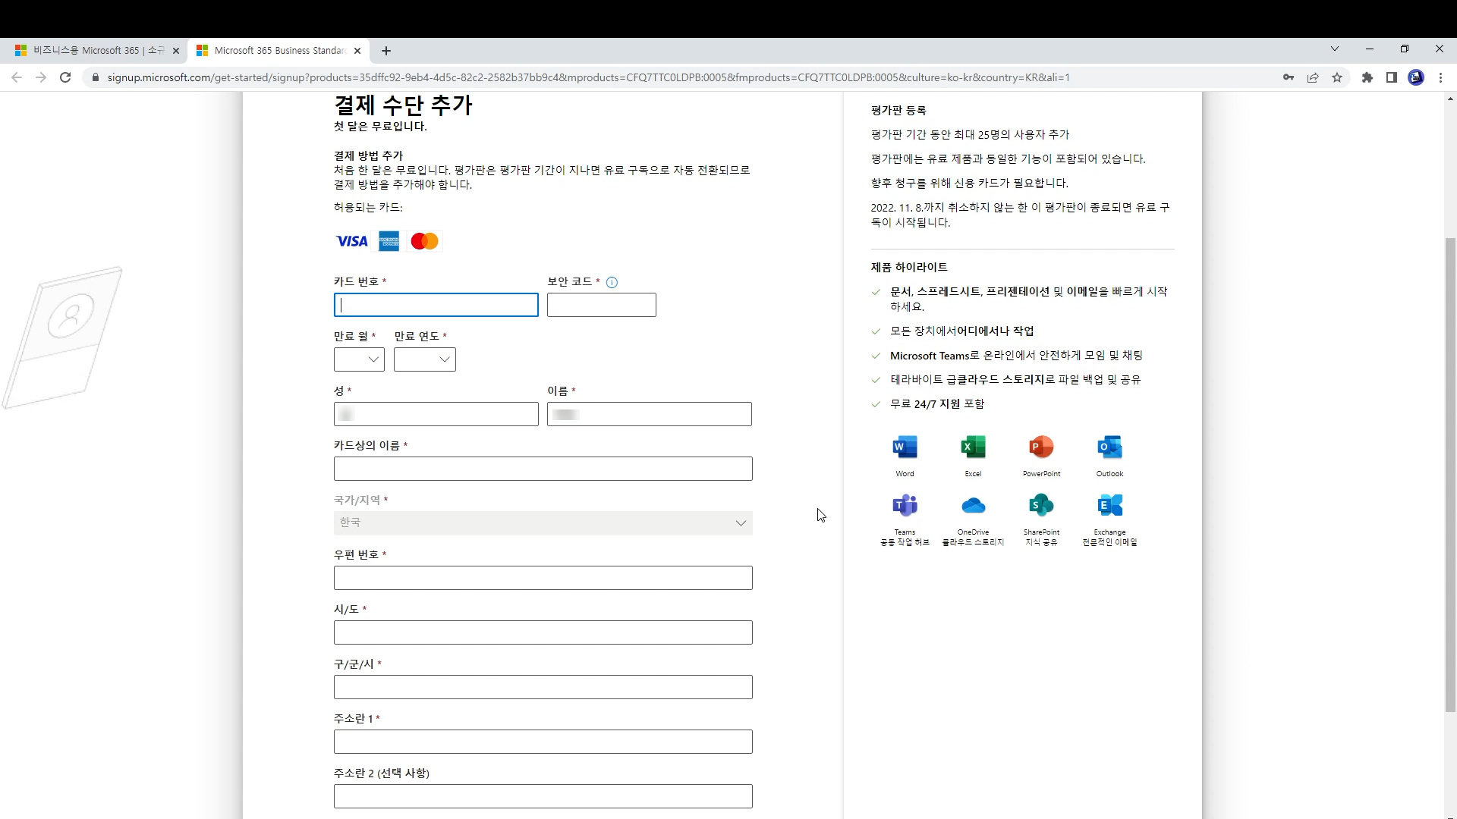This screenshot has height=819, width=1457.
Task: Click the SharePoint app icon
Action: click(x=1041, y=505)
